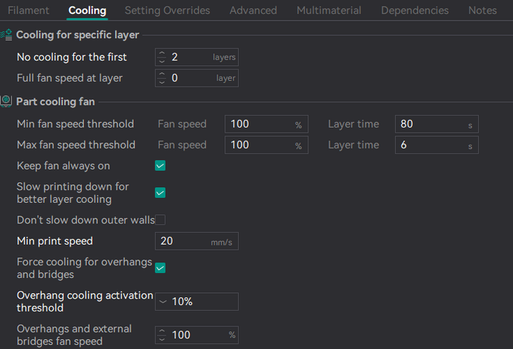Image resolution: width=513 pixels, height=349 pixels.
Task: Go to the Advanced tab
Action: pyautogui.click(x=253, y=11)
